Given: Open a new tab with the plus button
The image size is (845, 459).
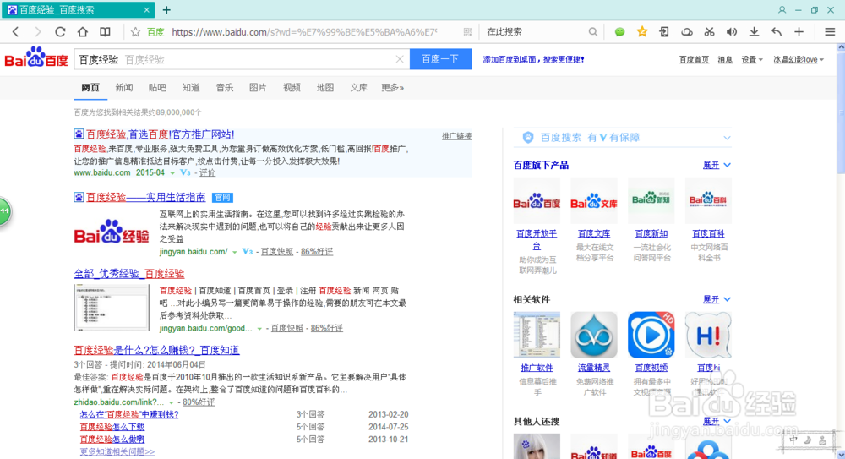Looking at the screenshot, I should click(x=166, y=9).
